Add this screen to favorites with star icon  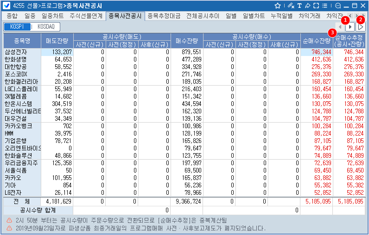coord(278,6)
